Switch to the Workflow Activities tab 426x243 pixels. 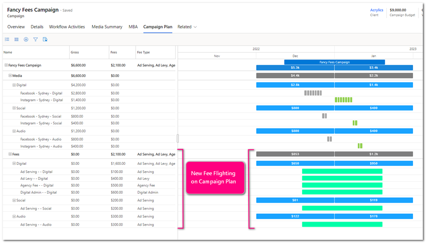point(67,27)
